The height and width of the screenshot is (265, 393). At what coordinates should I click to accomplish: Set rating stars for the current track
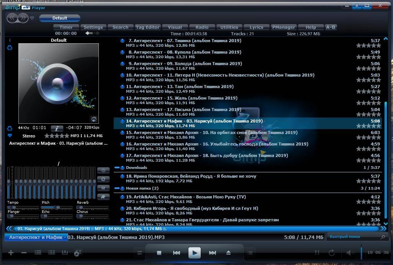click(x=57, y=136)
